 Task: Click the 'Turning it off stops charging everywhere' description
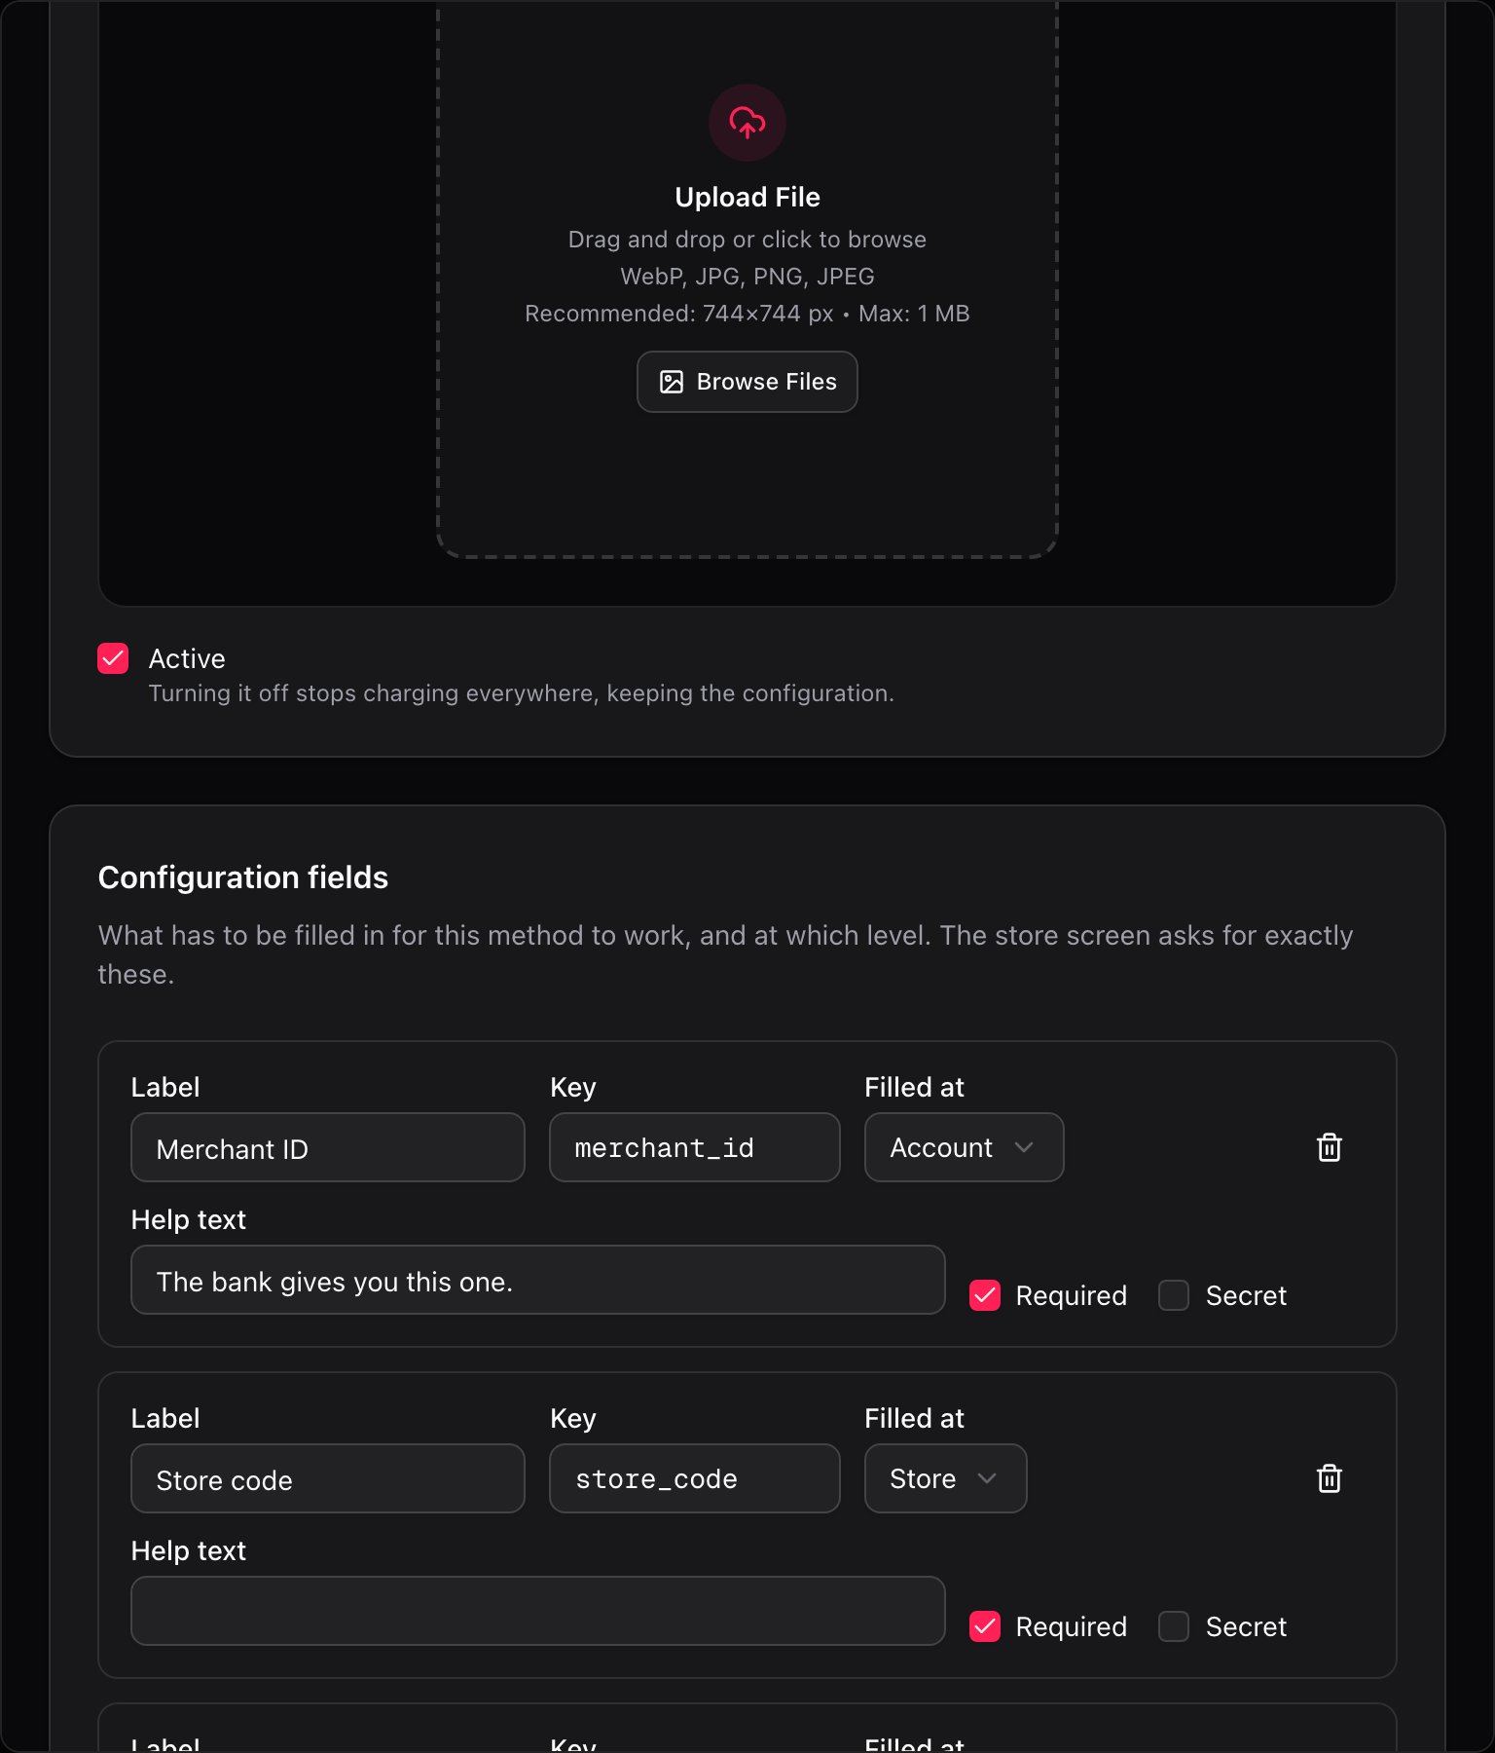click(521, 693)
